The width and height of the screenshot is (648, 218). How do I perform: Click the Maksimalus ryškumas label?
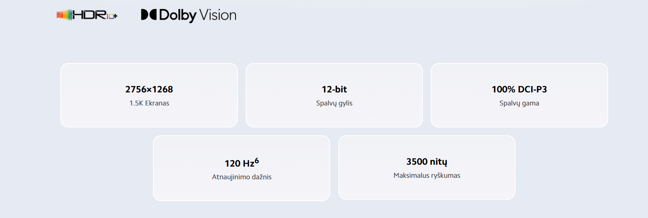(x=427, y=176)
